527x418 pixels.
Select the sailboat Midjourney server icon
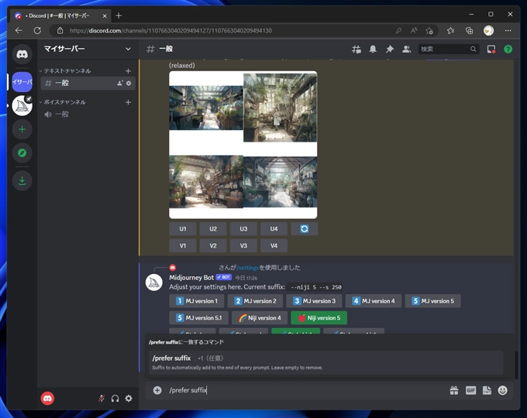click(22, 106)
